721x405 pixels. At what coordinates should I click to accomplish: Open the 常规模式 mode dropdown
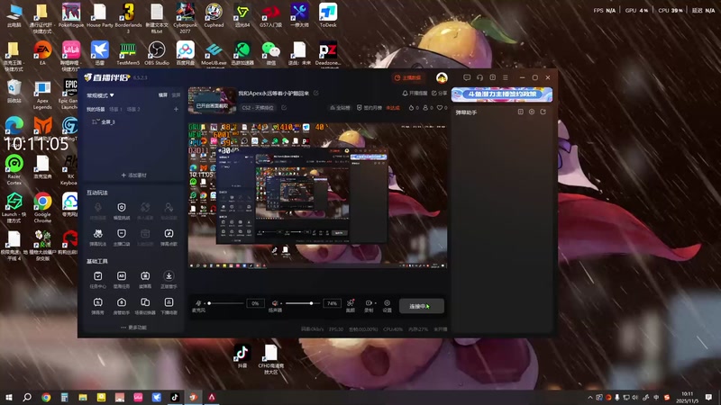100,95
